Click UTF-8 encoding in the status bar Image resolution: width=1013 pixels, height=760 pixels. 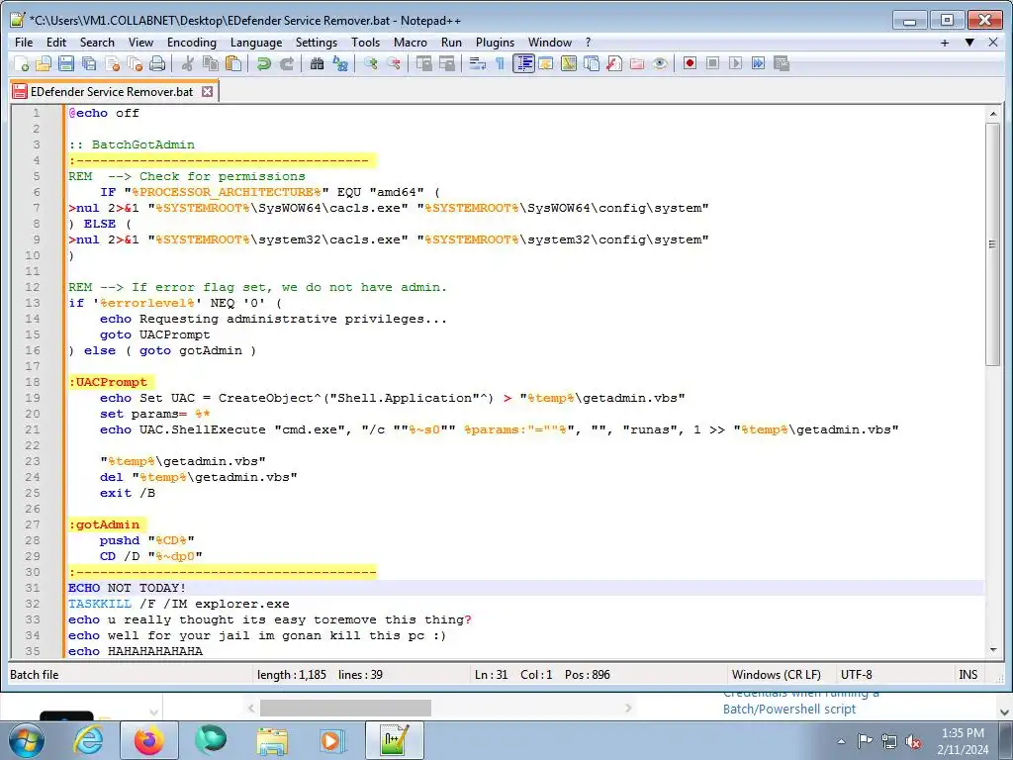point(856,675)
